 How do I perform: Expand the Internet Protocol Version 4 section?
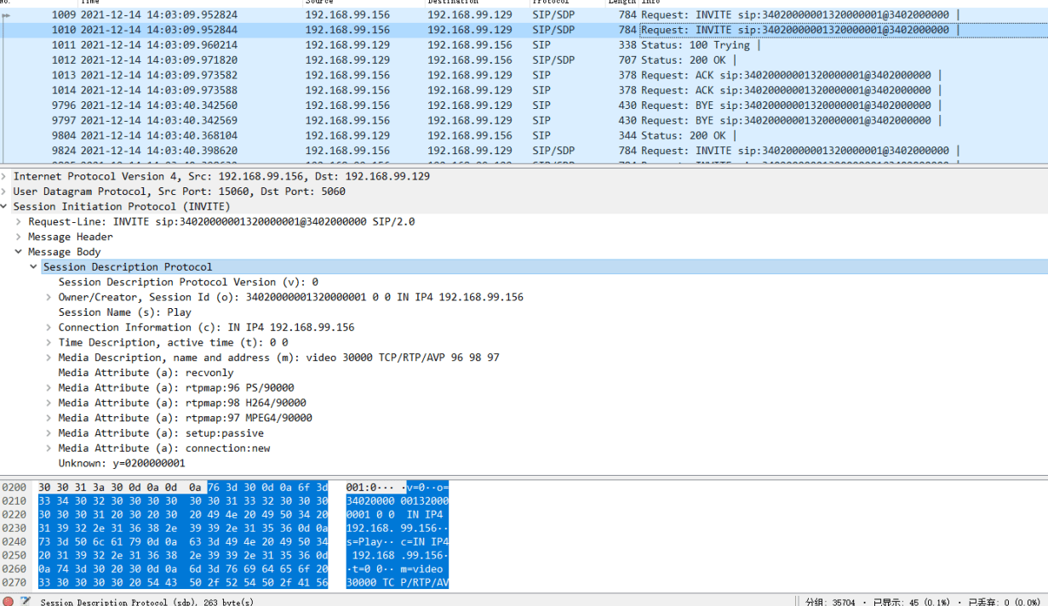[4, 176]
